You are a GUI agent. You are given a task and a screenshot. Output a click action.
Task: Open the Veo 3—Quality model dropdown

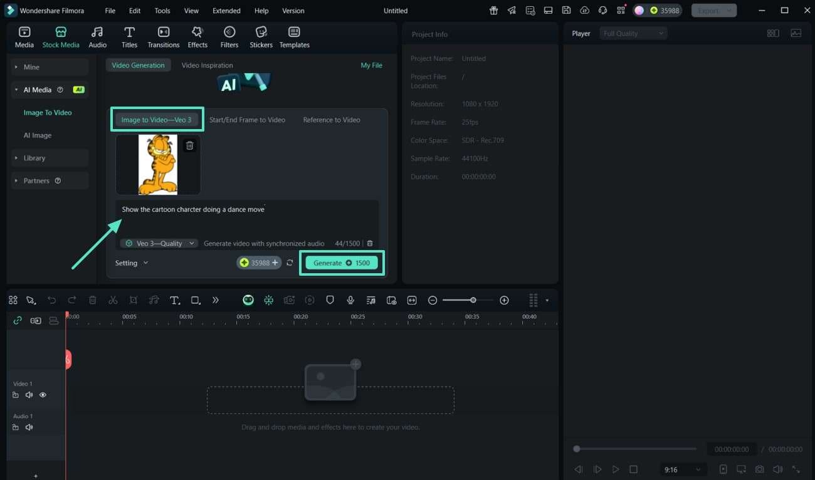tap(159, 243)
